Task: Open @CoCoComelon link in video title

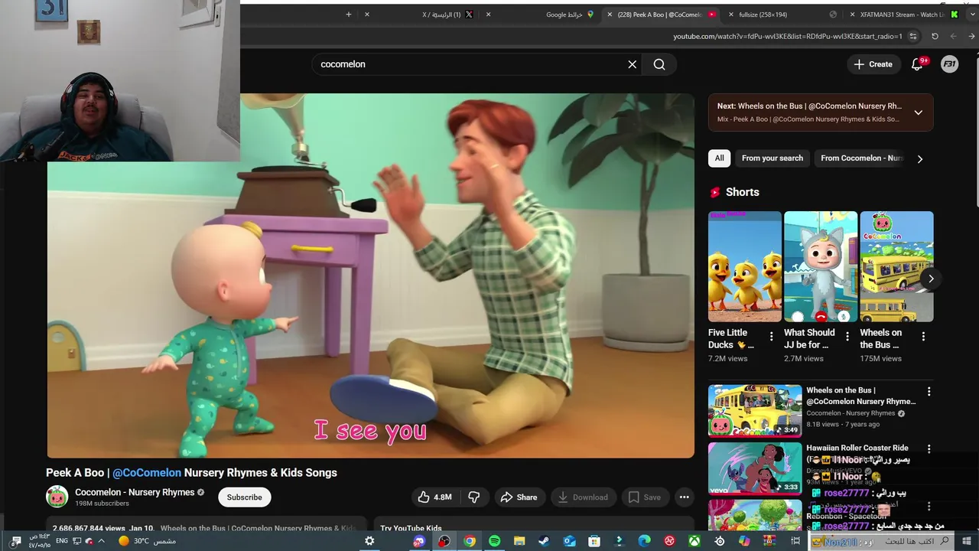Action: point(147,473)
